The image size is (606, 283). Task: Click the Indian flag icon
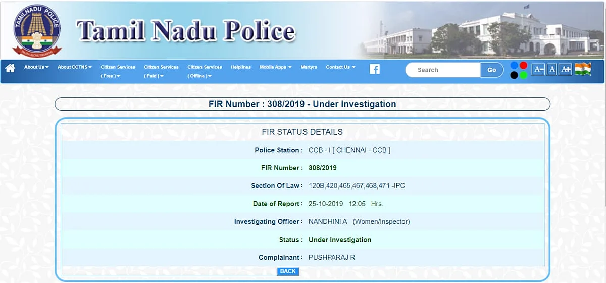tap(583, 69)
